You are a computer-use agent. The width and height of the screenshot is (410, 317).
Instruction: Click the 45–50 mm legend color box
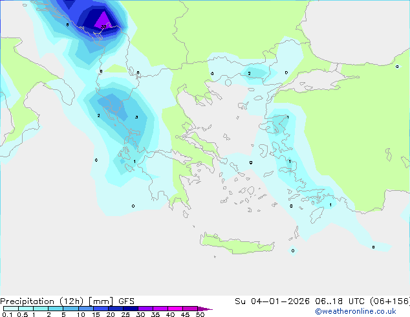pyautogui.click(x=190, y=309)
